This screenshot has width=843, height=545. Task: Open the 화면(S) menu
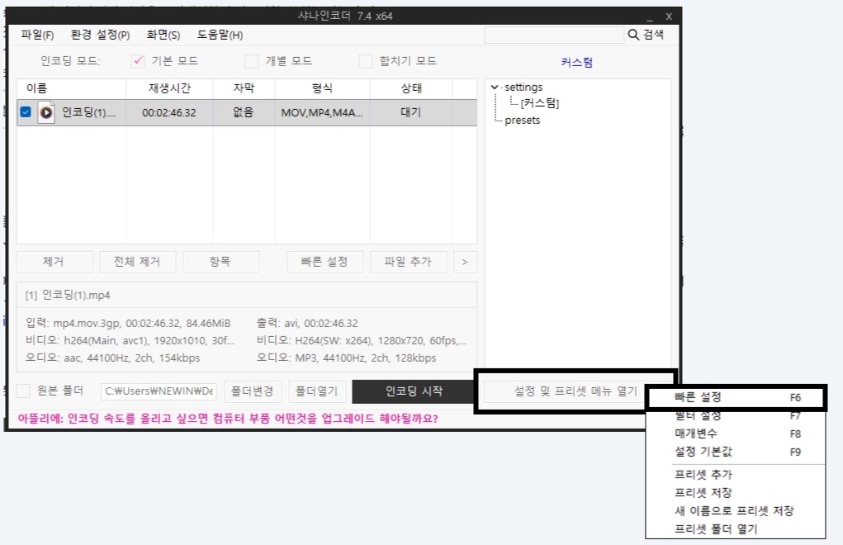pos(163,35)
